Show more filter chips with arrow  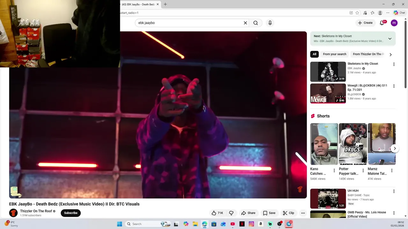point(390,54)
